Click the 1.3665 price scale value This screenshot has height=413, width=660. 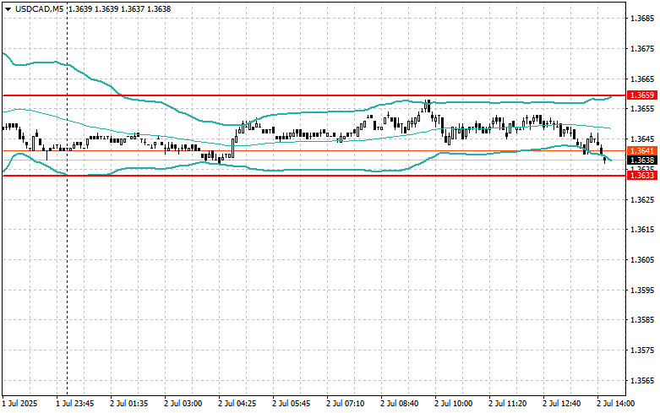click(642, 79)
